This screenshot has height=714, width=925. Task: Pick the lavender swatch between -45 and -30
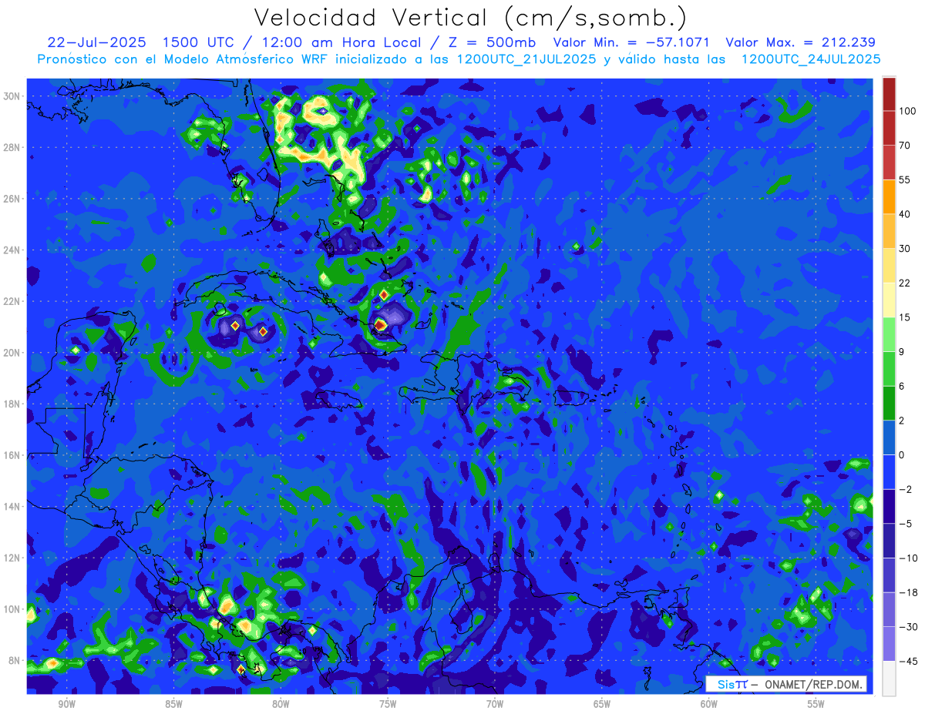(x=889, y=644)
